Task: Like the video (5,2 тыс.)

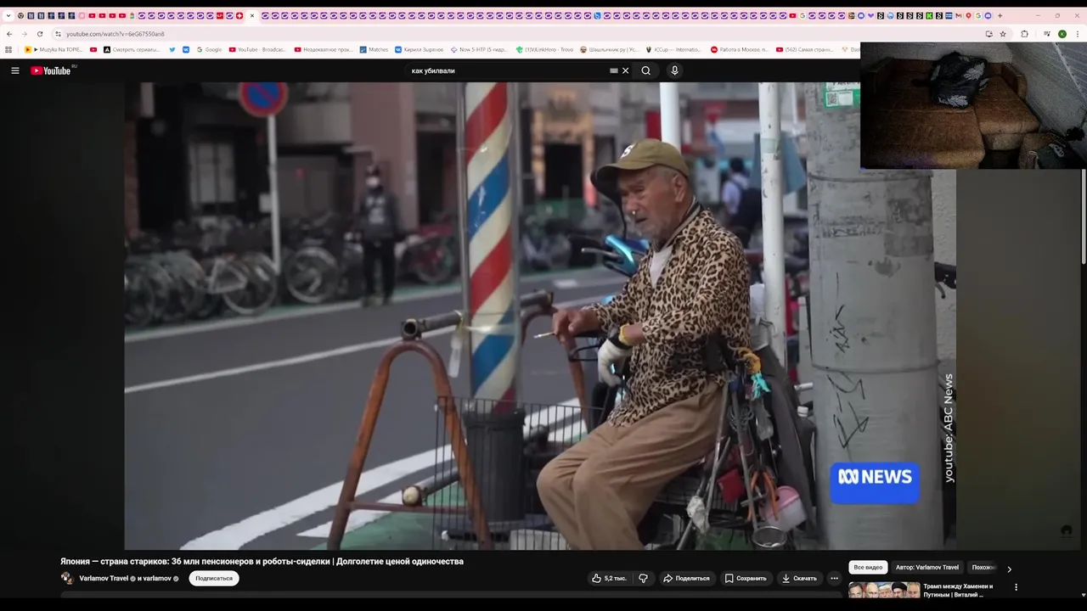Action: pos(609,578)
